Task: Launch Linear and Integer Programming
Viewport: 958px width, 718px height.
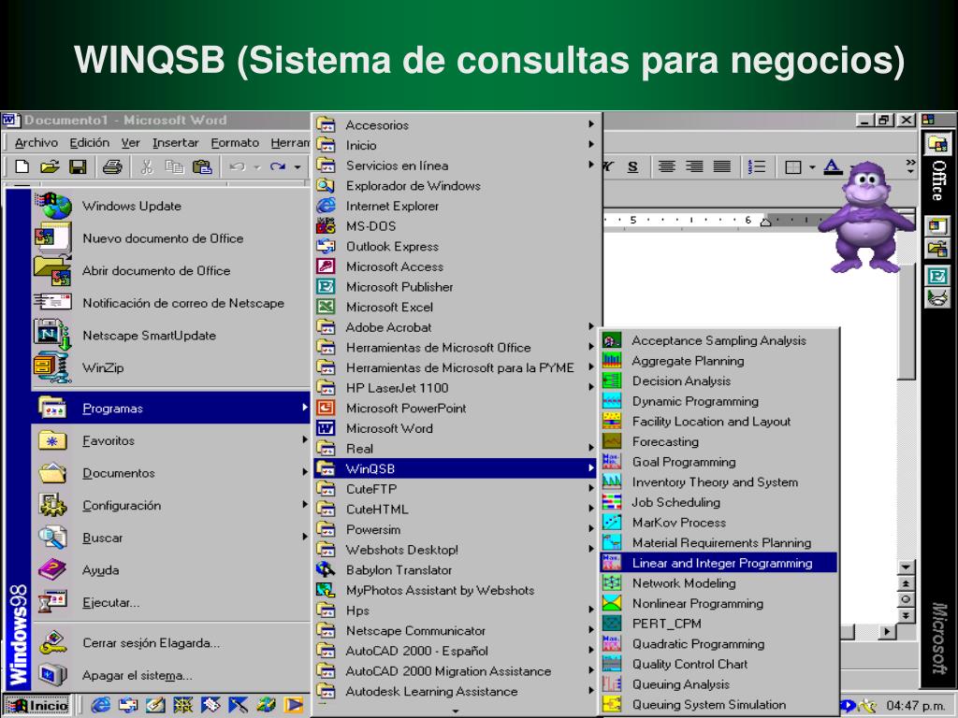Action: pyautogui.click(x=718, y=562)
